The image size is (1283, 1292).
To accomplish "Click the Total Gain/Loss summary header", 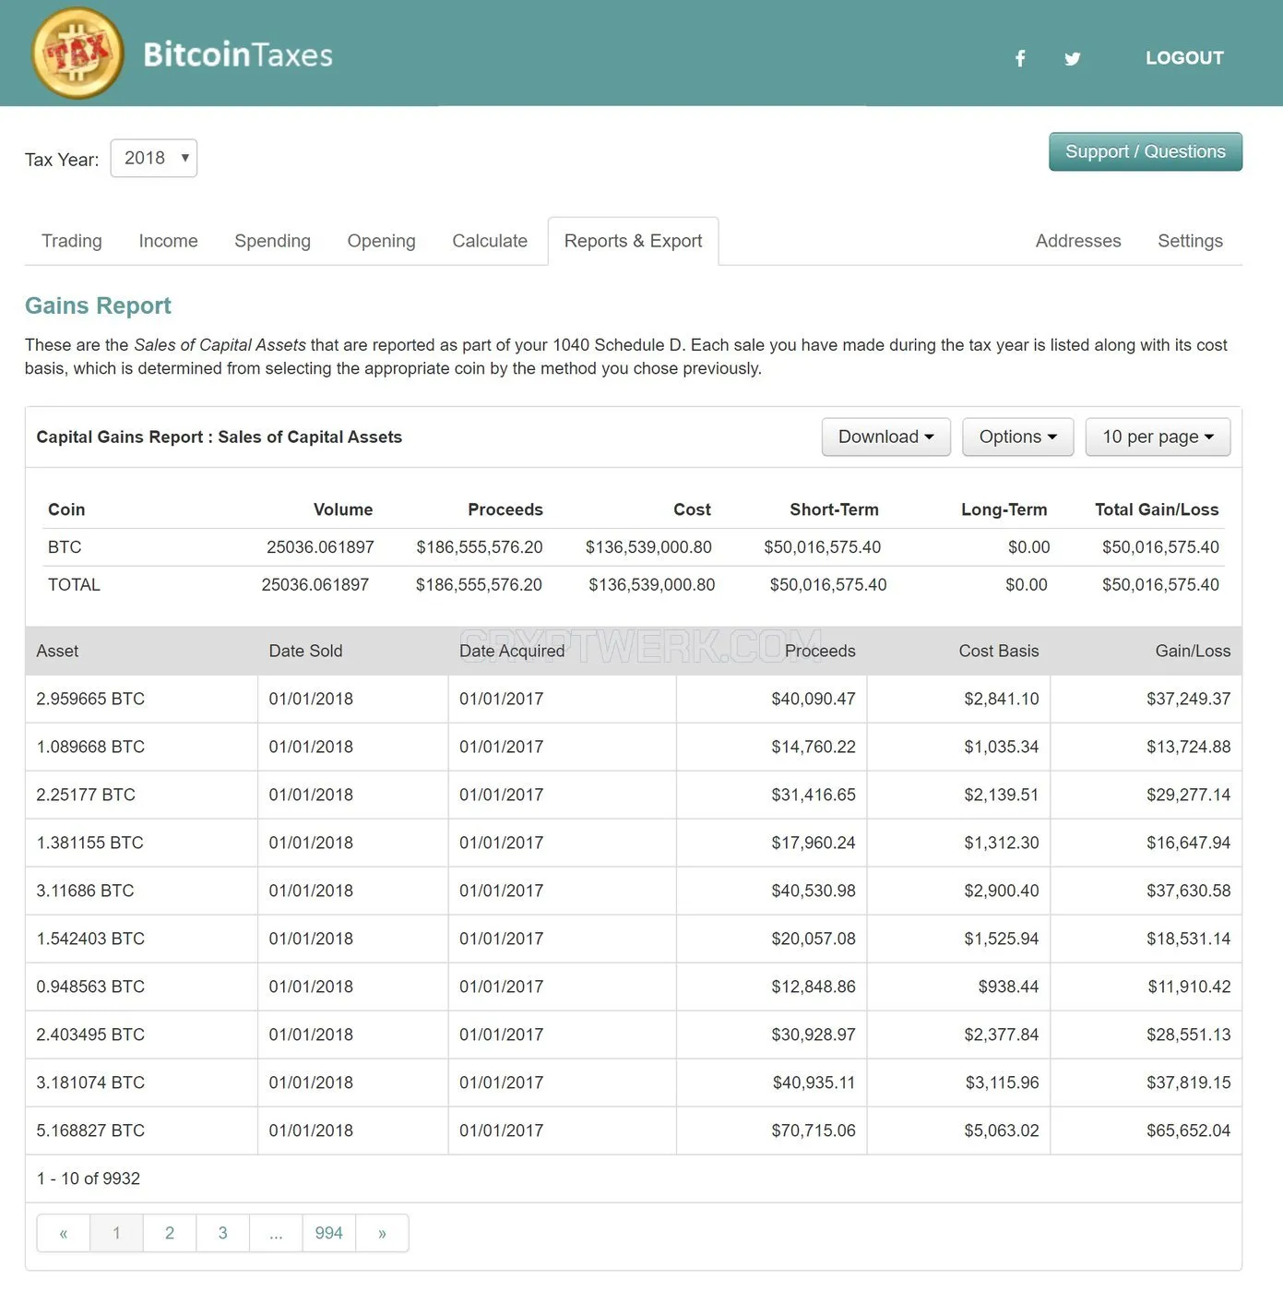I will 1157,509.
